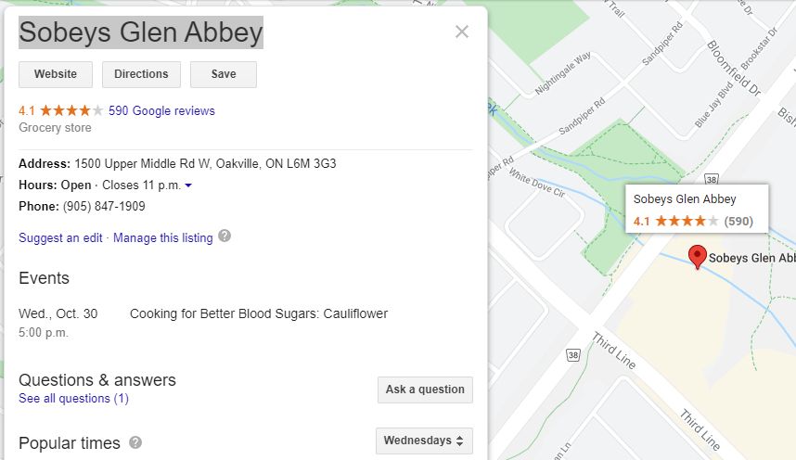Click Suggest an edit link

coord(60,237)
